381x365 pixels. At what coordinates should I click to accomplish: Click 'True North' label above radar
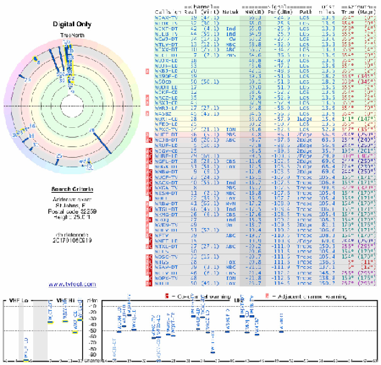tap(72, 35)
